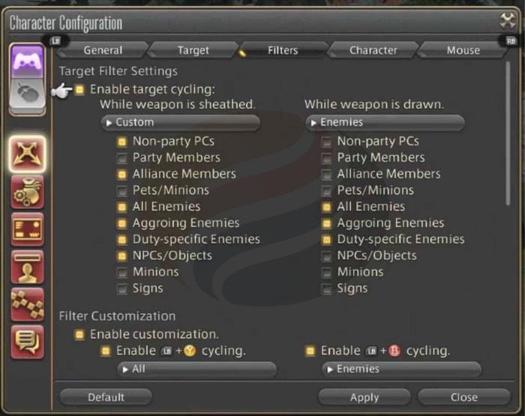Viewport: 525px width, 416px height.
Task: Check drawn Minions box
Action: point(326,272)
